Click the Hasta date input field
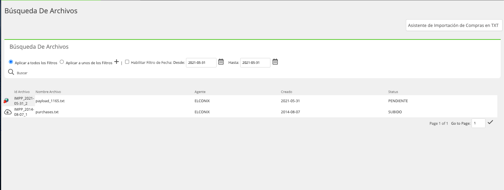The height and width of the screenshot is (190, 504). pyautogui.click(x=255, y=63)
